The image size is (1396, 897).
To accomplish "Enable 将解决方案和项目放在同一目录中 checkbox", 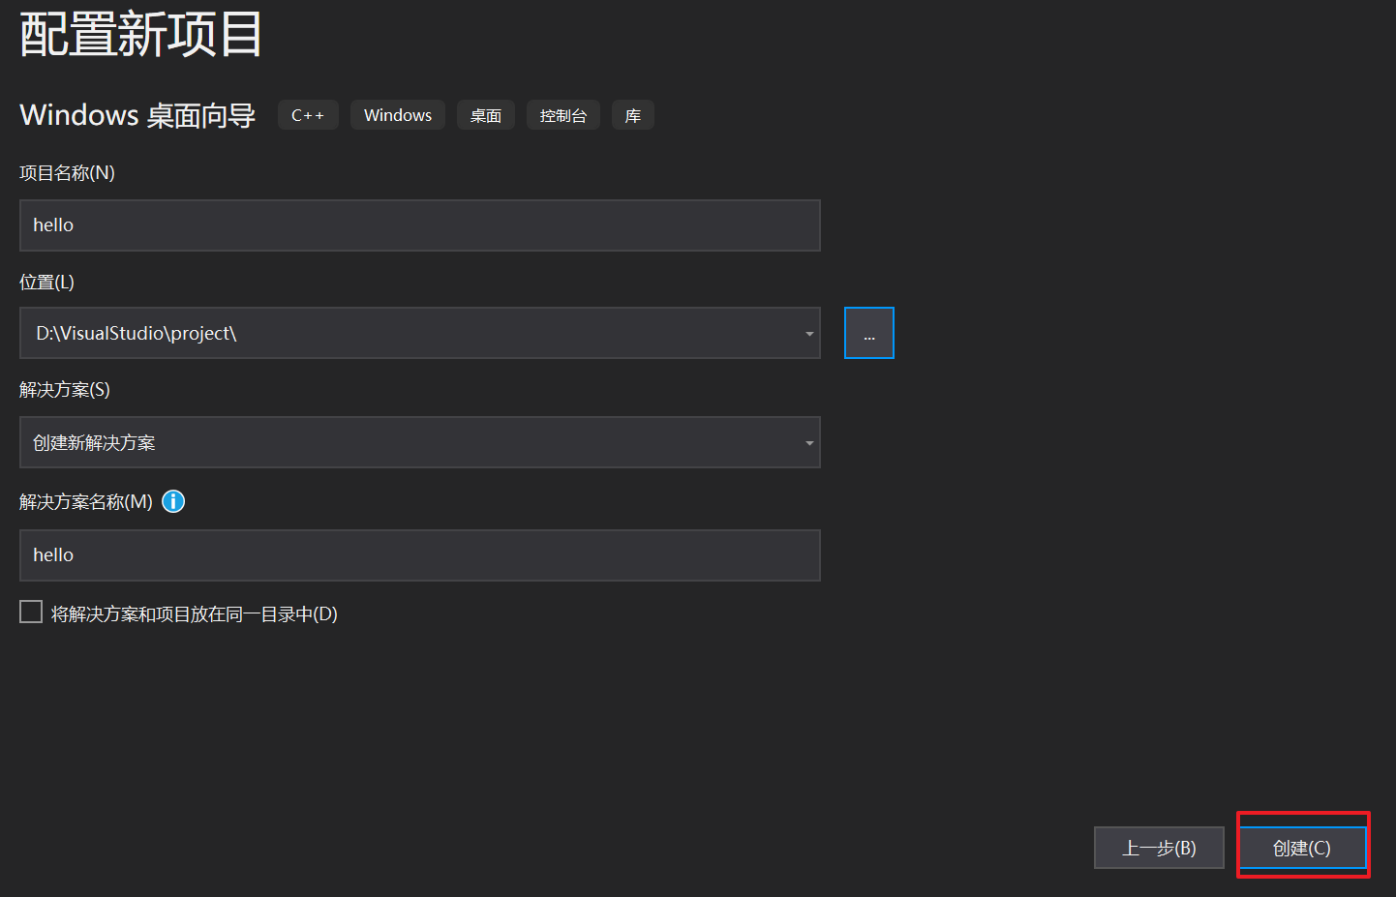I will pos(31,612).
